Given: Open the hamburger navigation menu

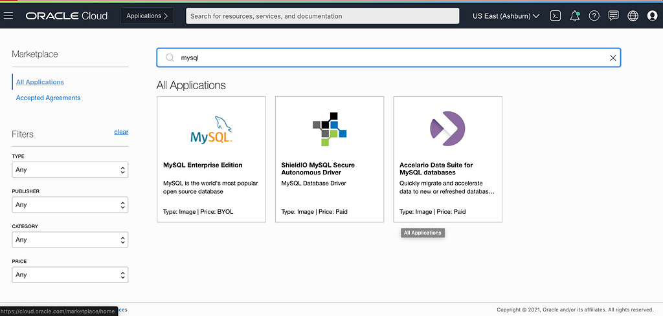Looking at the screenshot, I should 8,16.
